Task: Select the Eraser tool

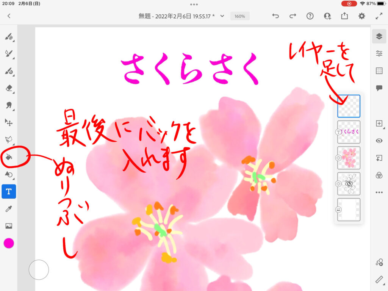Action: (x=9, y=88)
